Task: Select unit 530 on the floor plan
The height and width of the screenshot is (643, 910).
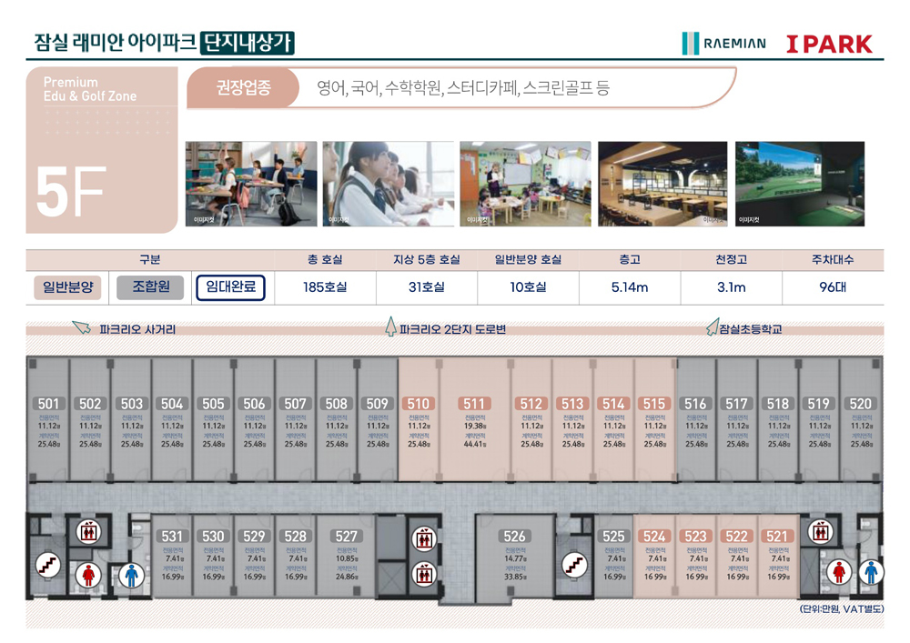Action: pos(213,557)
